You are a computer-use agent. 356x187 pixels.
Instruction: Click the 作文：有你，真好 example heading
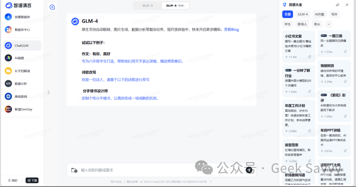point(96,54)
